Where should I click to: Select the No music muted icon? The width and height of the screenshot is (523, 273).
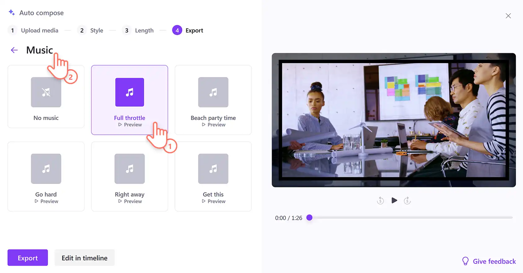click(x=46, y=92)
